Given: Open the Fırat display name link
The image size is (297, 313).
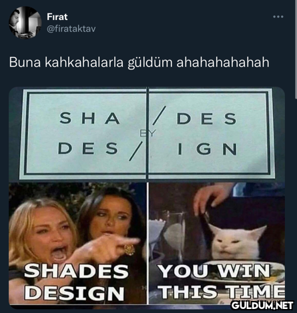Looking at the screenshot, I should [57, 17].
